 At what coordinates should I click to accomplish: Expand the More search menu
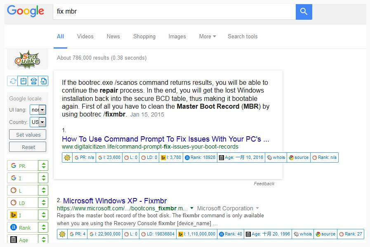207,37
